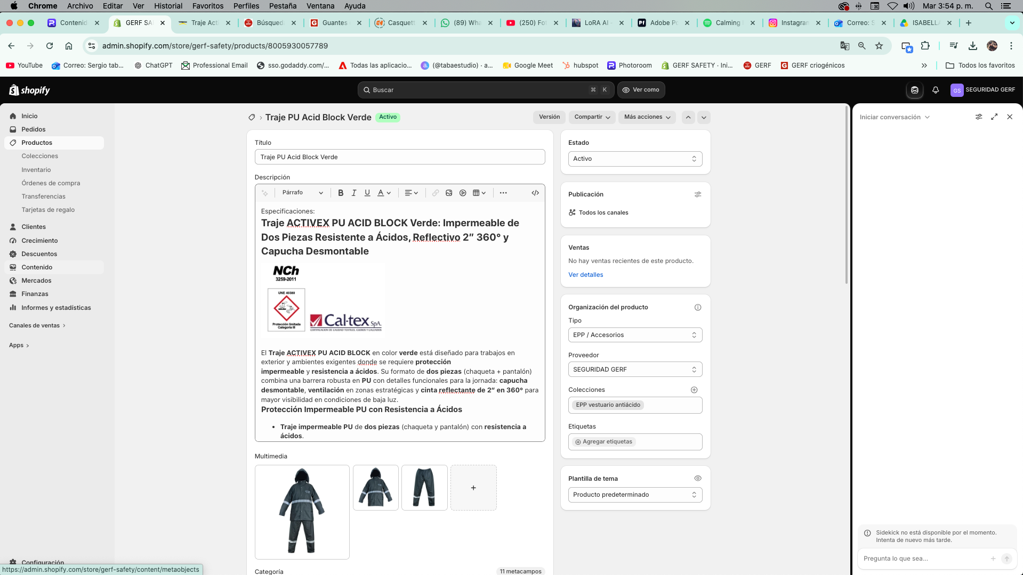Click Agregar etiquetas tag field
The width and height of the screenshot is (1023, 575).
click(635, 442)
